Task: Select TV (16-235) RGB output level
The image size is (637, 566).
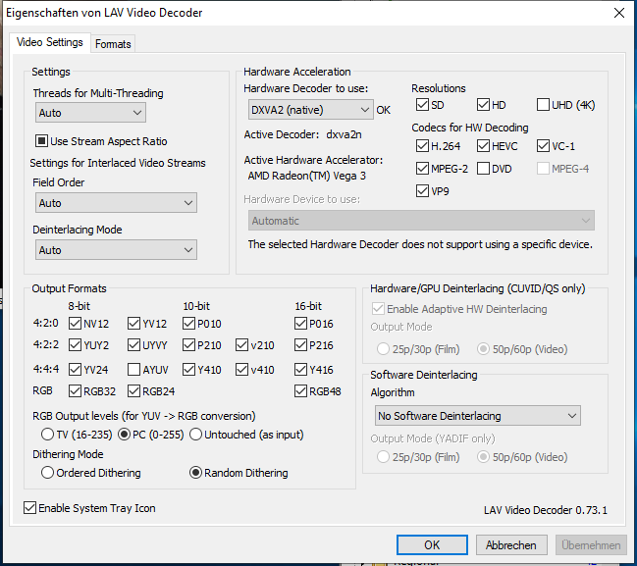Action: coord(46,435)
